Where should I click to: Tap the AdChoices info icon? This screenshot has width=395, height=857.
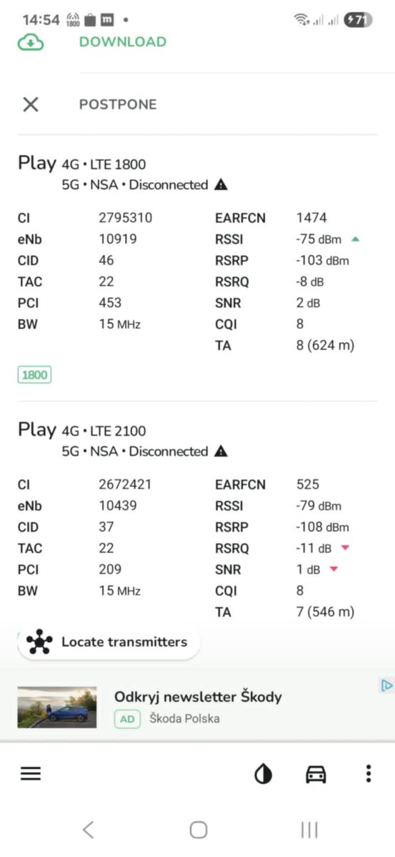(x=386, y=686)
